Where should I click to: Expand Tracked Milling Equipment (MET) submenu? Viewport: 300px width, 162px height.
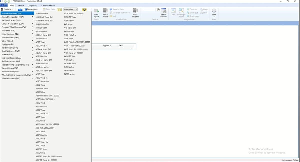click(17, 65)
